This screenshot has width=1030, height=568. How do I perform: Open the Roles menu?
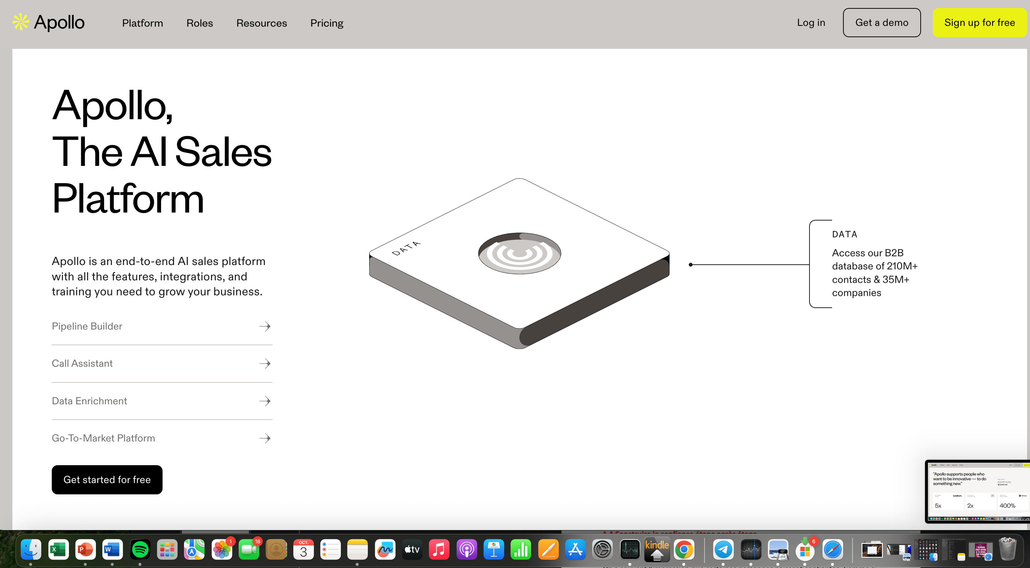(199, 23)
